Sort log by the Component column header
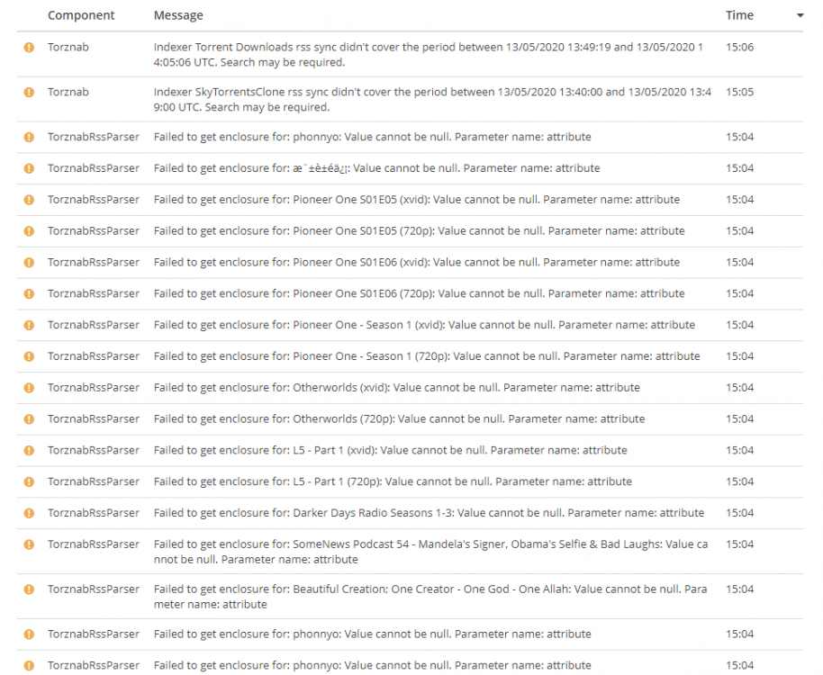Viewport: 823px width, 675px height. coord(81,15)
